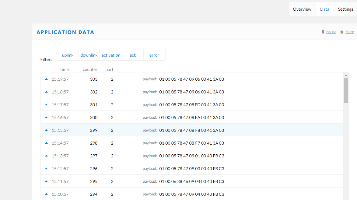357x200 pixels.
Task: Select payload text of counter 303
Action: [x=191, y=79]
